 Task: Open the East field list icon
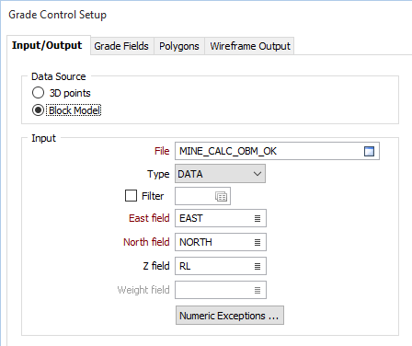point(257,218)
